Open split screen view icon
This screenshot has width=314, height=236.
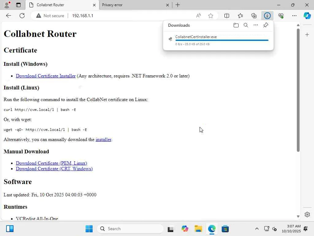pyautogui.click(x=227, y=16)
